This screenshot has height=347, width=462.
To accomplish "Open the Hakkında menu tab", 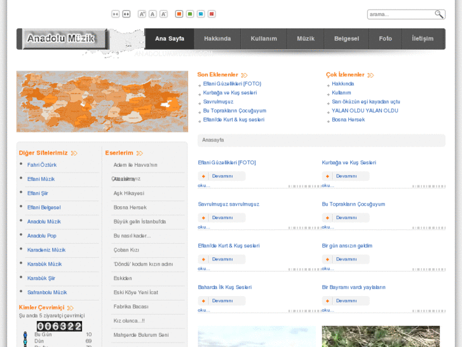I will click(217, 39).
